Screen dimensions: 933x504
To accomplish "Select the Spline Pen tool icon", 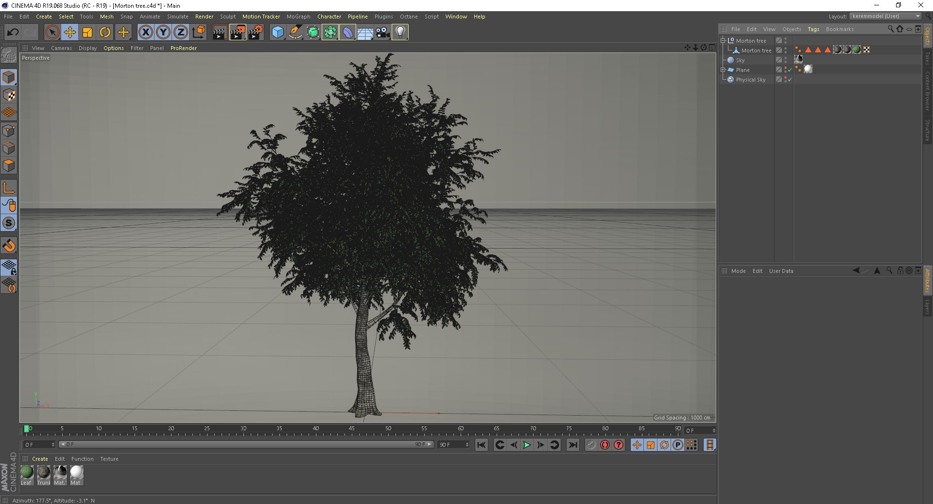I will click(295, 33).
